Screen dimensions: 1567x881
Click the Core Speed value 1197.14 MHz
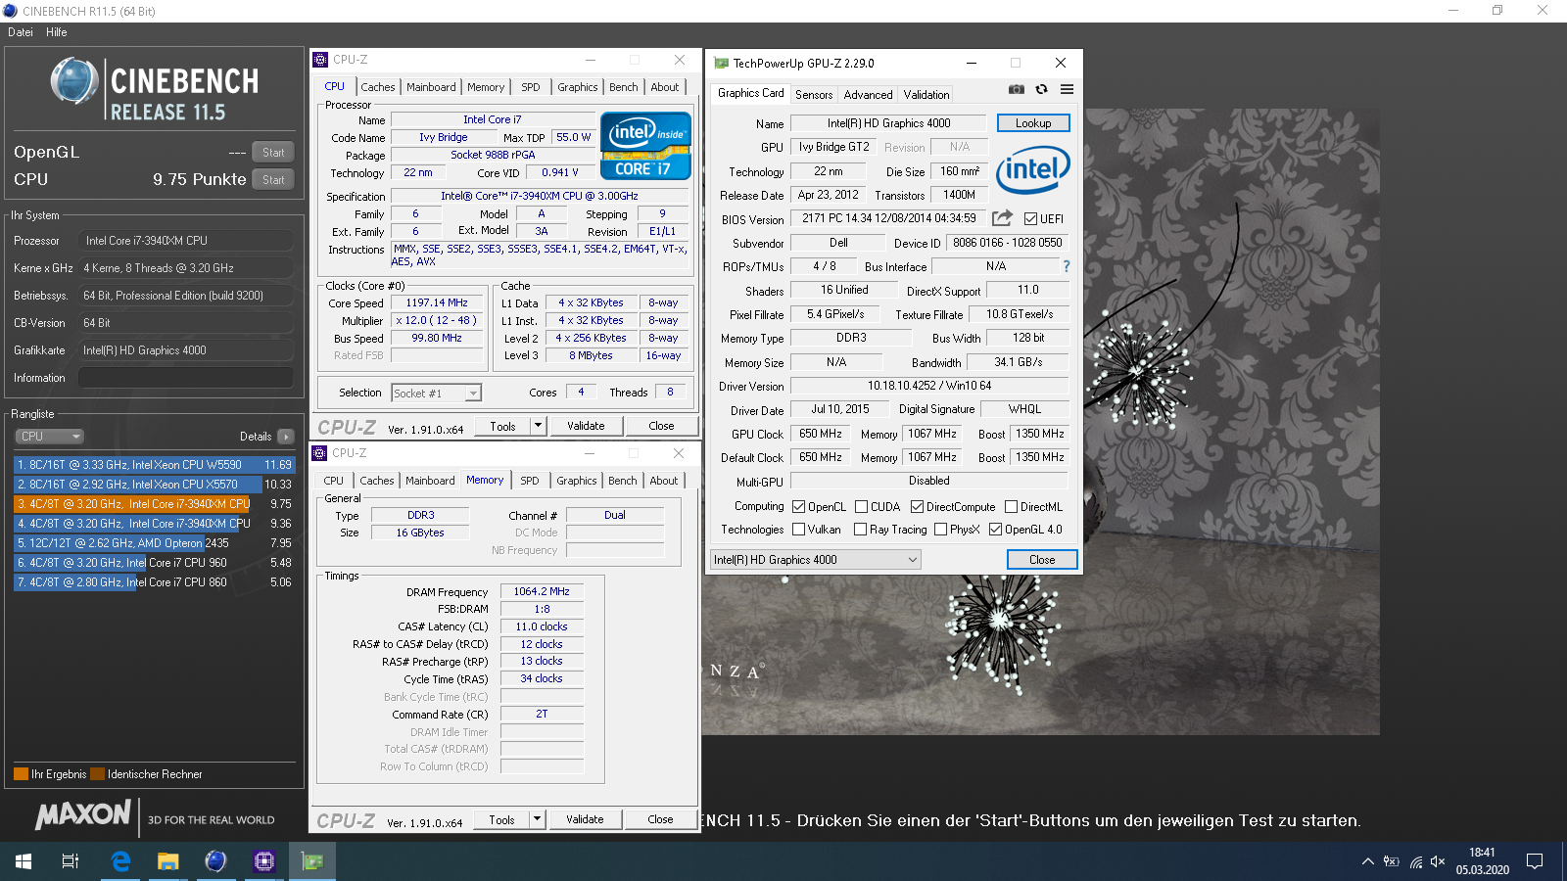(x=437, y=303)
